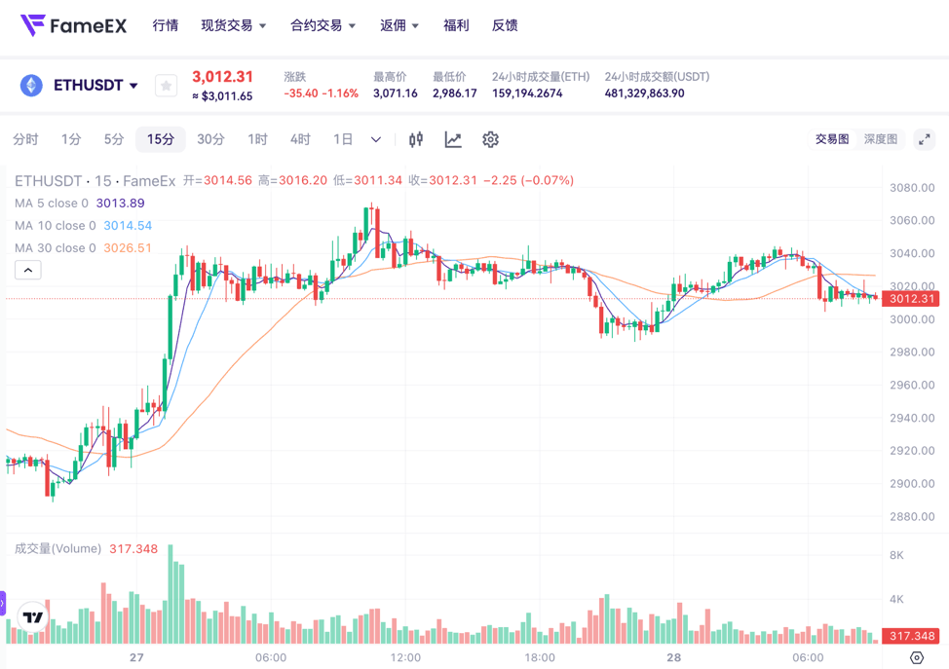Viewport: 949px width, 669px height.
Task: Open the 现货交易 menu
Action: [233, 25]
